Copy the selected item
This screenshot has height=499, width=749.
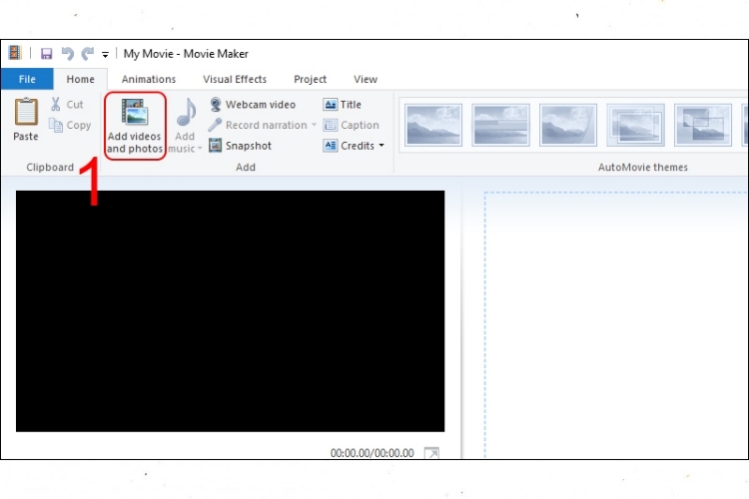(x=70, y=125)
